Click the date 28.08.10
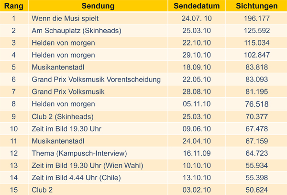The image size is (287, 195). (197, 92)
